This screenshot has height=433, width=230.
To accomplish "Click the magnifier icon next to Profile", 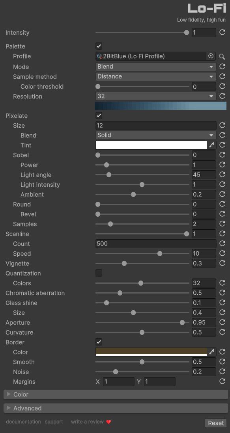I will click(x=222, y=57).
